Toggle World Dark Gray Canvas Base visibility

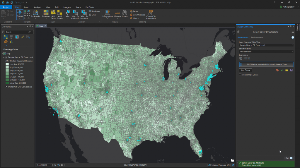point(6,87)
